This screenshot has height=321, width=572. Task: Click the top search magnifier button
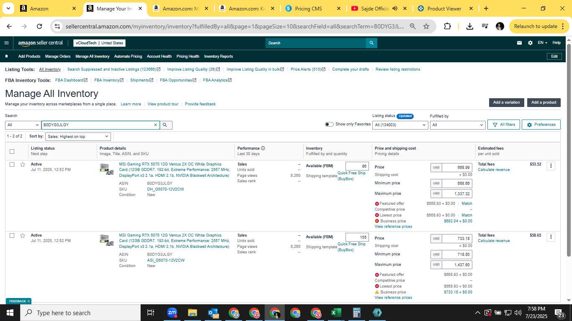point(371,43)
